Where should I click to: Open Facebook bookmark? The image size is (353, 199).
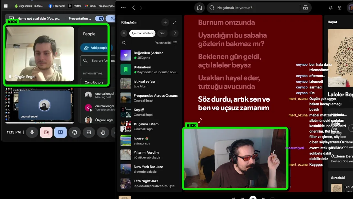click(x=57, y=6)
